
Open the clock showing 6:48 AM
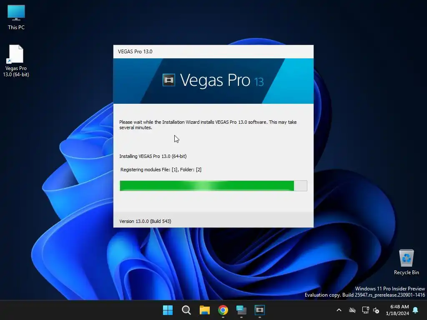[x=397, y=310]
